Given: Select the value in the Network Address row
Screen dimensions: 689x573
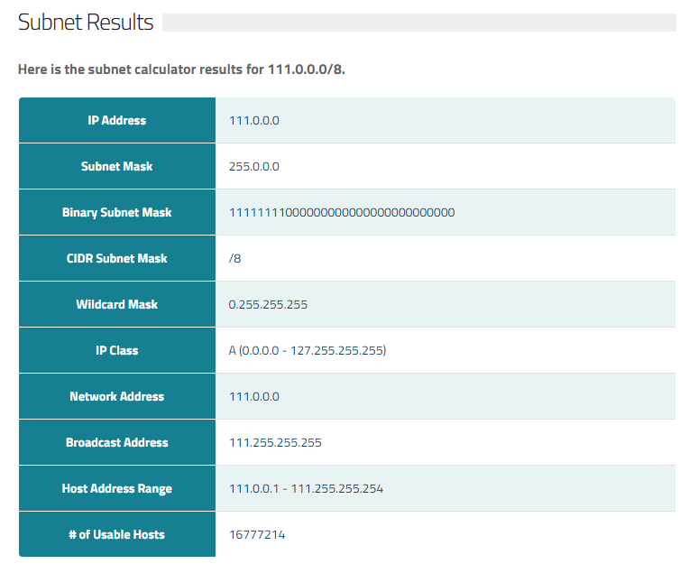Looking at the screenshot, I should [x=254, y=397].
